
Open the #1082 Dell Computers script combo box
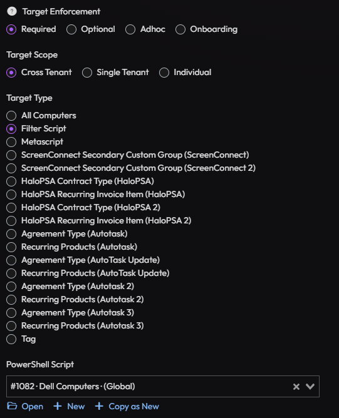point(163,386)
